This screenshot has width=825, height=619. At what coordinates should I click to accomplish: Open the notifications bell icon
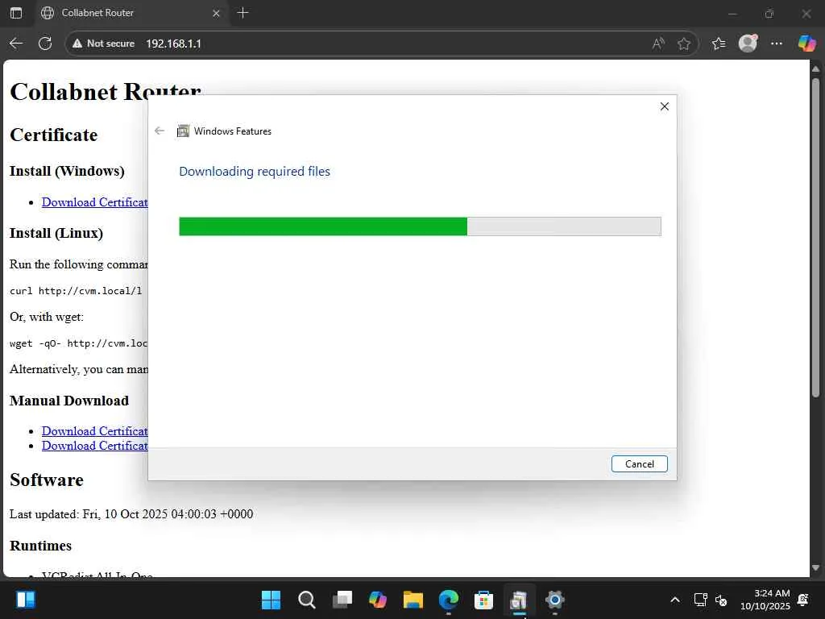click(x=803, y=600)
